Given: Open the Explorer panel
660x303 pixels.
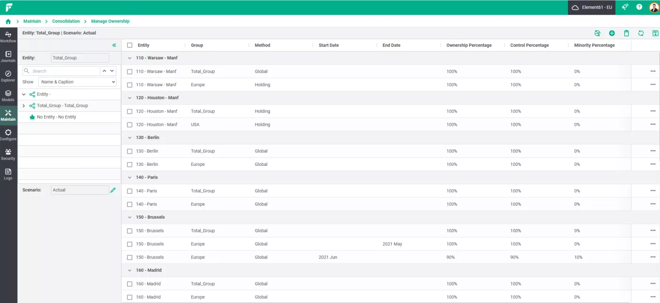Looking at the screenshot, I should pyautogui.click(x=8, y=76).
